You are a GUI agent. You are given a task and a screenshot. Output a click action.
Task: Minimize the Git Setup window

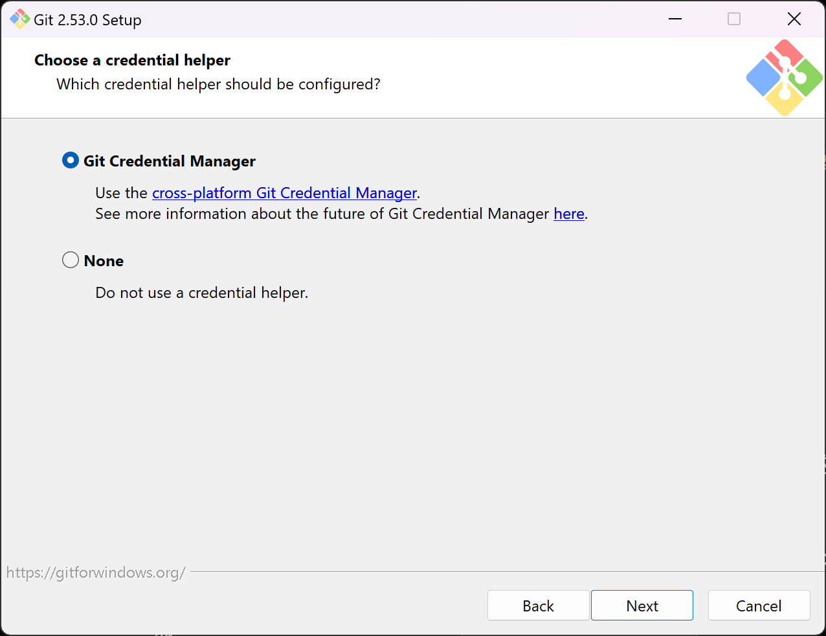pos(675,19)
